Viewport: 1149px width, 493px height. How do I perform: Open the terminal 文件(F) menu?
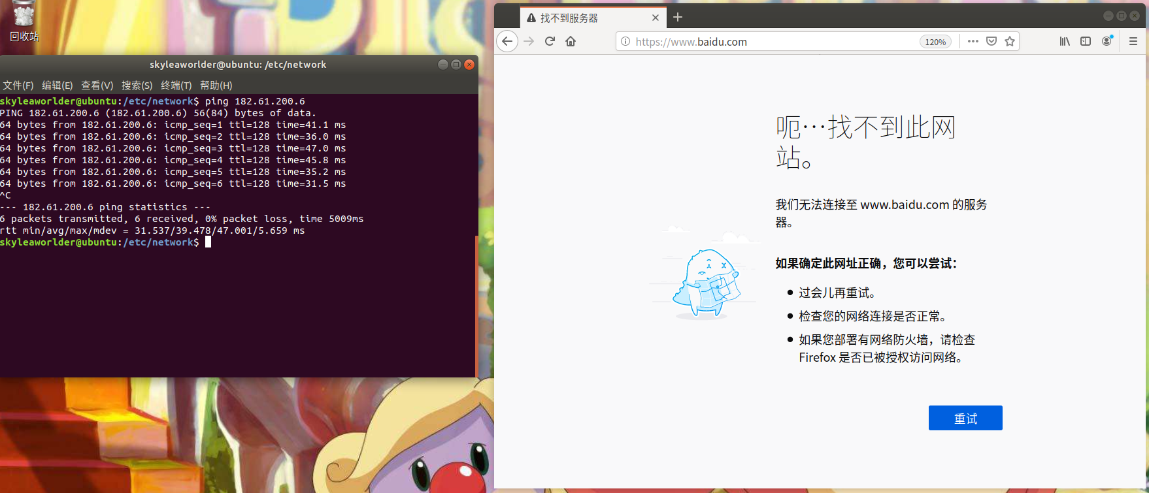[x=18, y=86]
